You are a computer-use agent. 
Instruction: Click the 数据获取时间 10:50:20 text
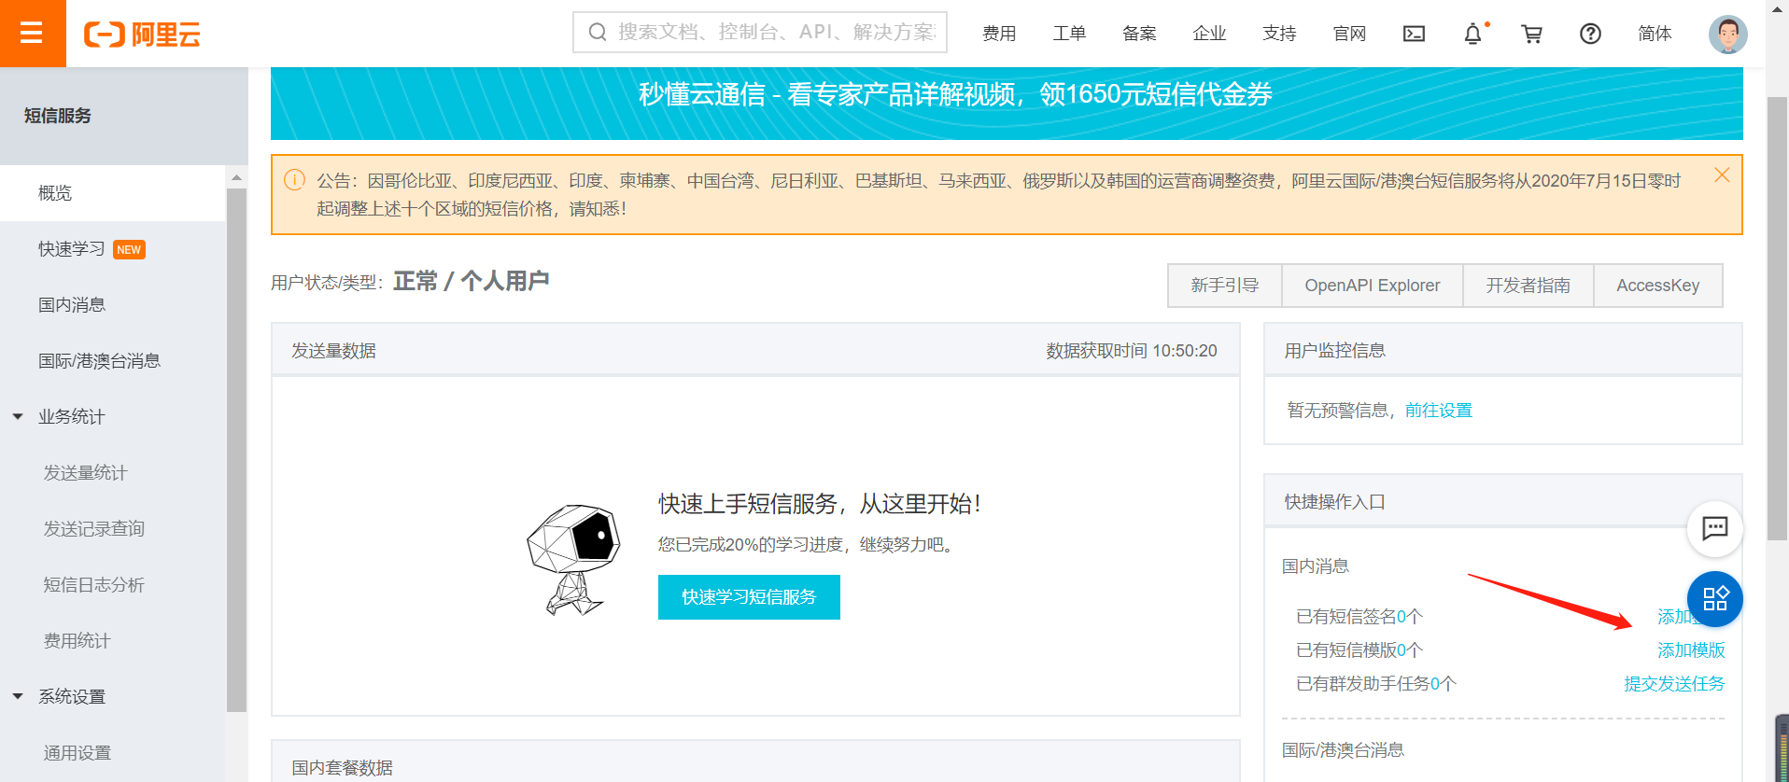point(1132,351)
